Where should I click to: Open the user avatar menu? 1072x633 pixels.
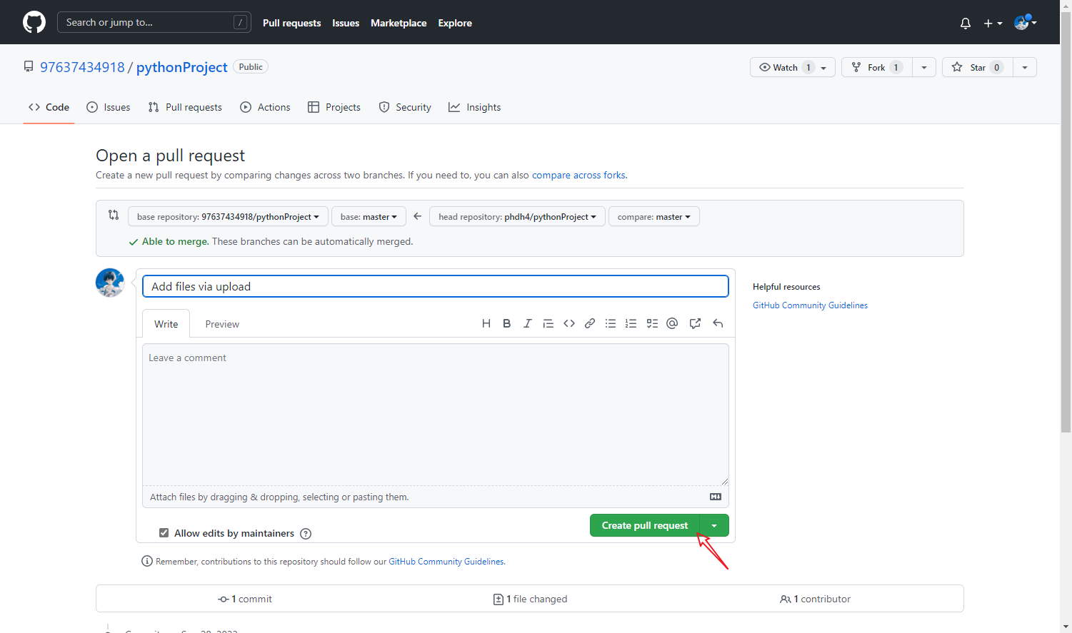point(1025,23)
